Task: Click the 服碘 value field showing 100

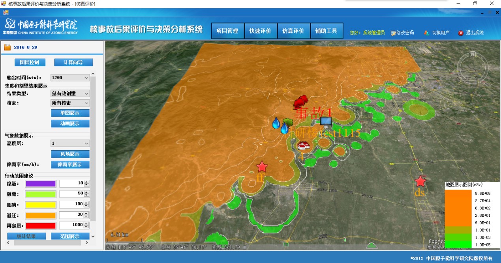Action: (x=71, y=204)
